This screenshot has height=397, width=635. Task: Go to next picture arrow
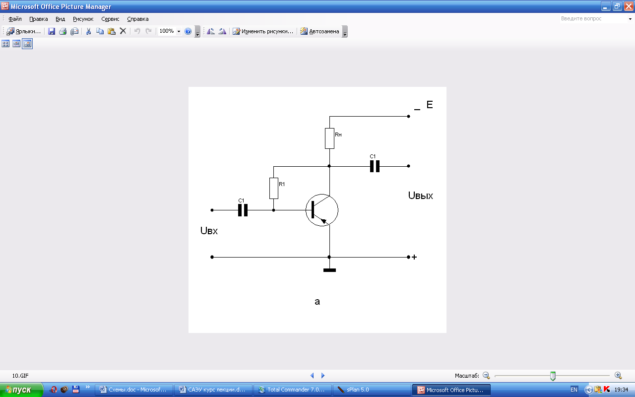point(323,376)
